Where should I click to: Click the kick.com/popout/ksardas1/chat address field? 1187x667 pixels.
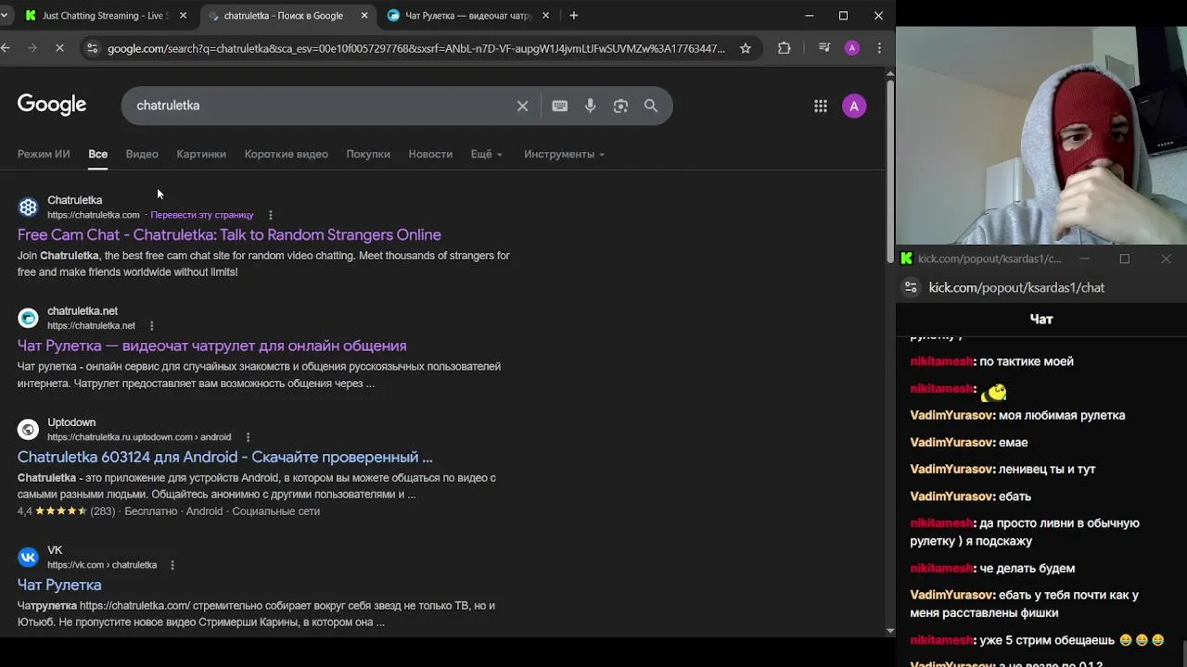pos(1016,287)
